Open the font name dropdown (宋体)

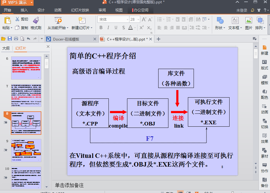[x=126, y=20]
